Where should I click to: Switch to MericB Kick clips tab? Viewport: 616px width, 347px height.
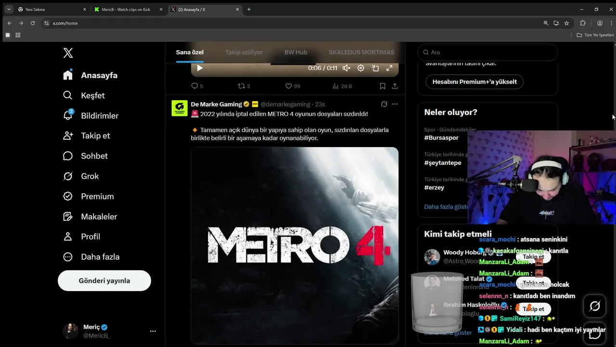coord(128,9)
